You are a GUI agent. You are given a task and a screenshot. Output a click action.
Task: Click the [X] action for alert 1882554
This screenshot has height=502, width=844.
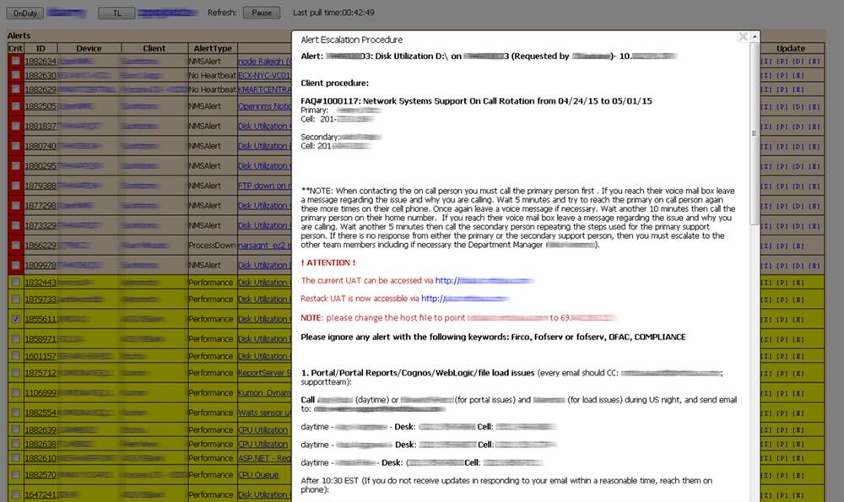(798, 413)
